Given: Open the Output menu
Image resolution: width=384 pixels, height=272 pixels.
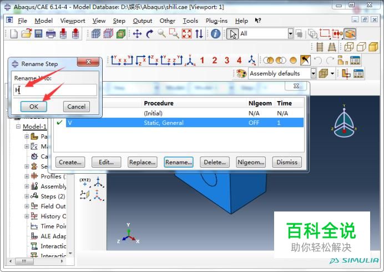Looking at the screenshot, I should 143,21.
